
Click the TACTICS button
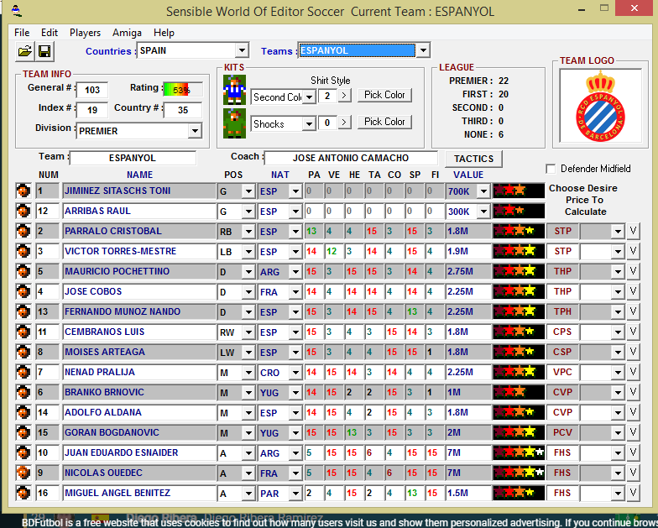(x=473, y=159)
